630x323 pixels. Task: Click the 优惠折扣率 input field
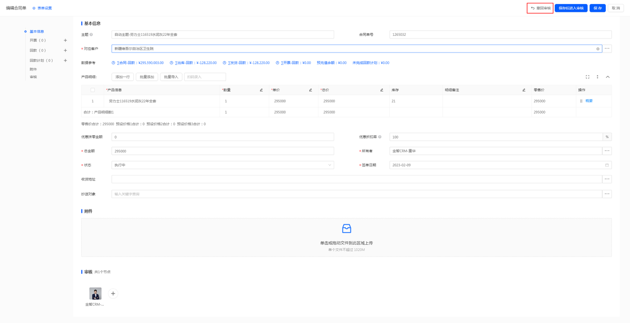[496, 137]
